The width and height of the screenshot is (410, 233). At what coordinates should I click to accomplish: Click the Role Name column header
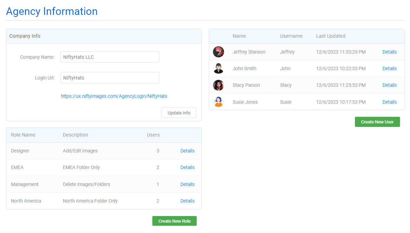coord(23,135)
